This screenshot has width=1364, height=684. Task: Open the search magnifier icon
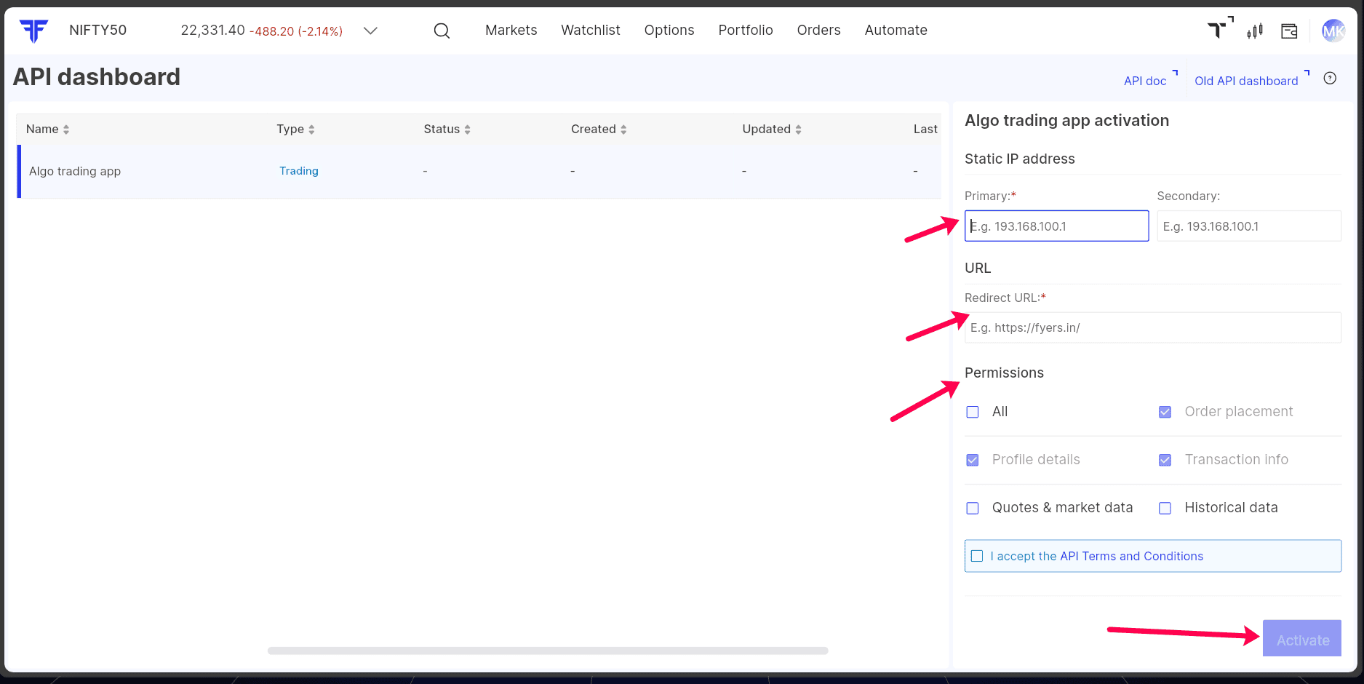(x=442, y=31)
